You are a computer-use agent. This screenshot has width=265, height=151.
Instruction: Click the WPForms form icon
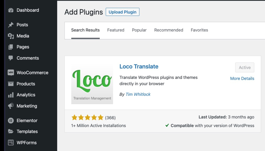click(x=11, y=143)
